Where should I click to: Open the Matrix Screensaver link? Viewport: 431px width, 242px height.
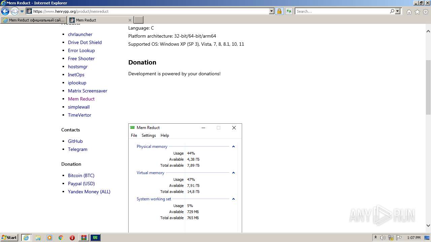(x=88, y=91)
